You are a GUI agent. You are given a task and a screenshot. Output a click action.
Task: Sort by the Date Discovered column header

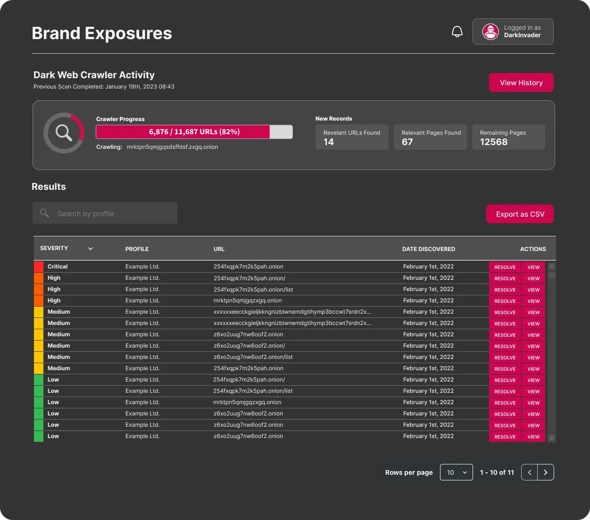(x=428, y=249)
